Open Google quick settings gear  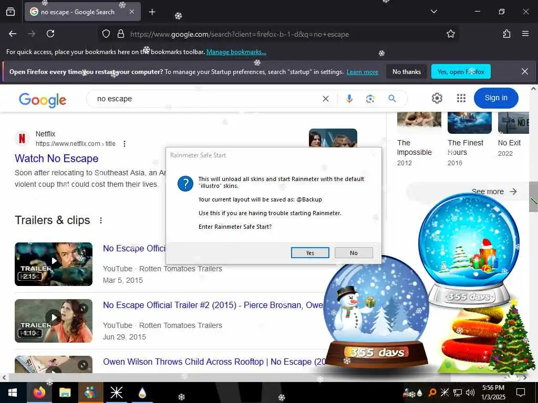click(x=437, y=98)
